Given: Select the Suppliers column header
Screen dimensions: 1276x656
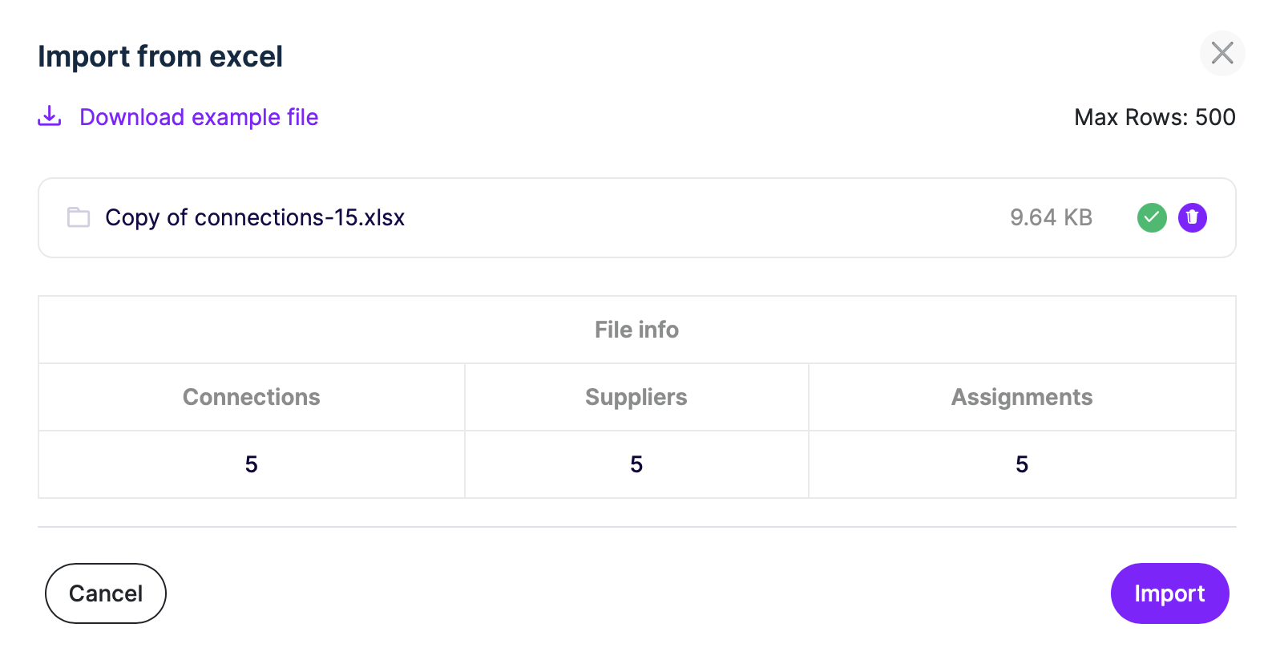Looking at the screenshot, I should [x=636, y=397].
